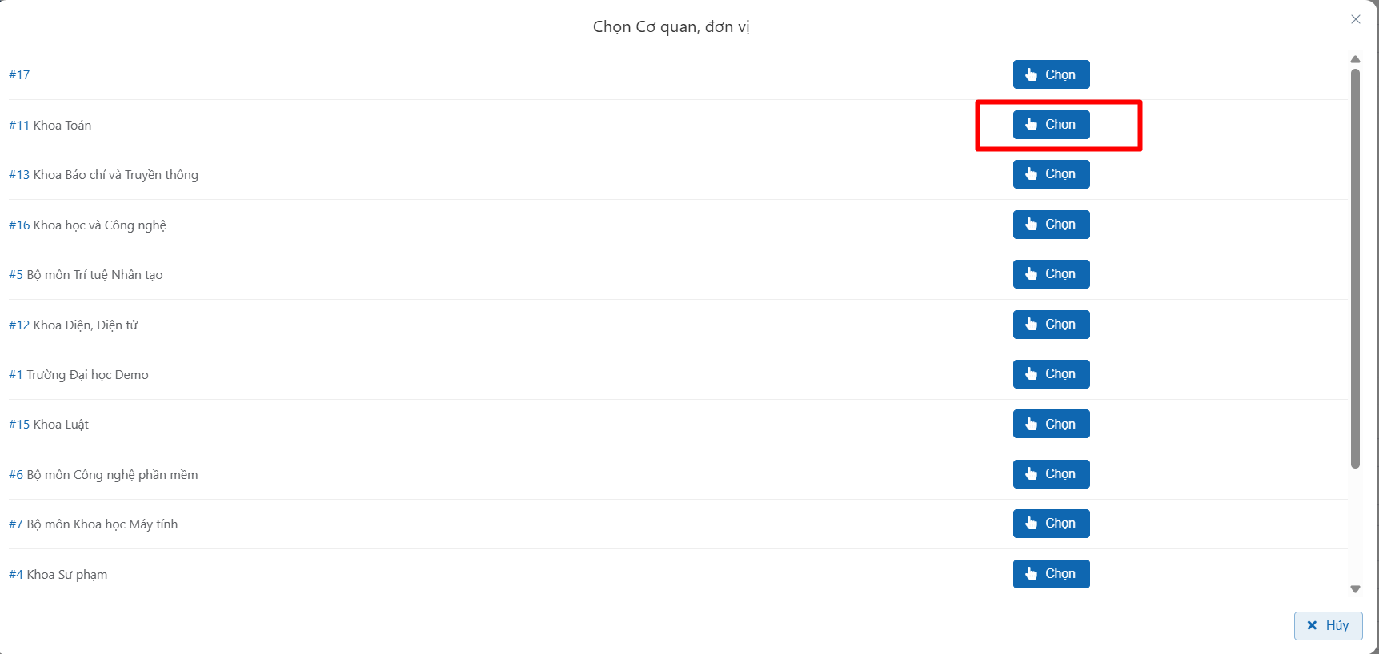Click the scrollbar down arrow
Image resolution: width=1379 pixels, height=654 pixels.
tap(1355, 589)
